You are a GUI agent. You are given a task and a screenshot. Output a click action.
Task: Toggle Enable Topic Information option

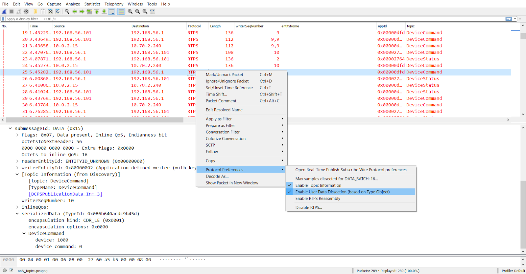318,185
